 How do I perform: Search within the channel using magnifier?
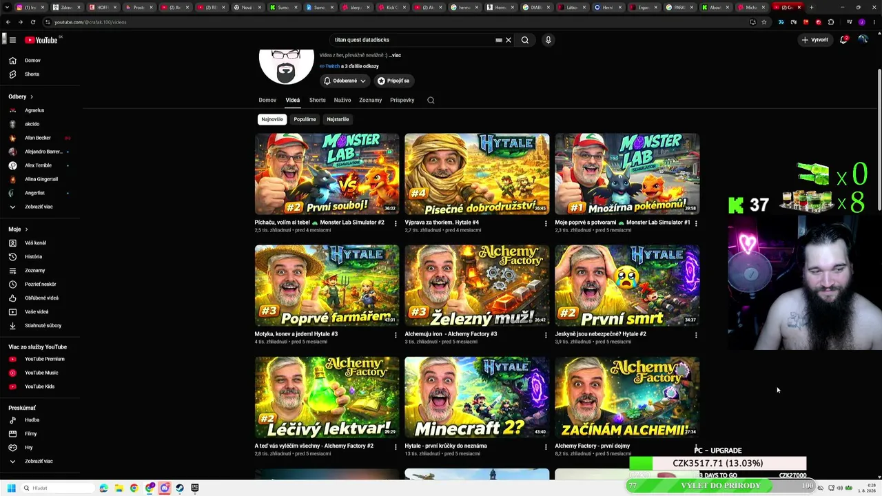point(431,100)
